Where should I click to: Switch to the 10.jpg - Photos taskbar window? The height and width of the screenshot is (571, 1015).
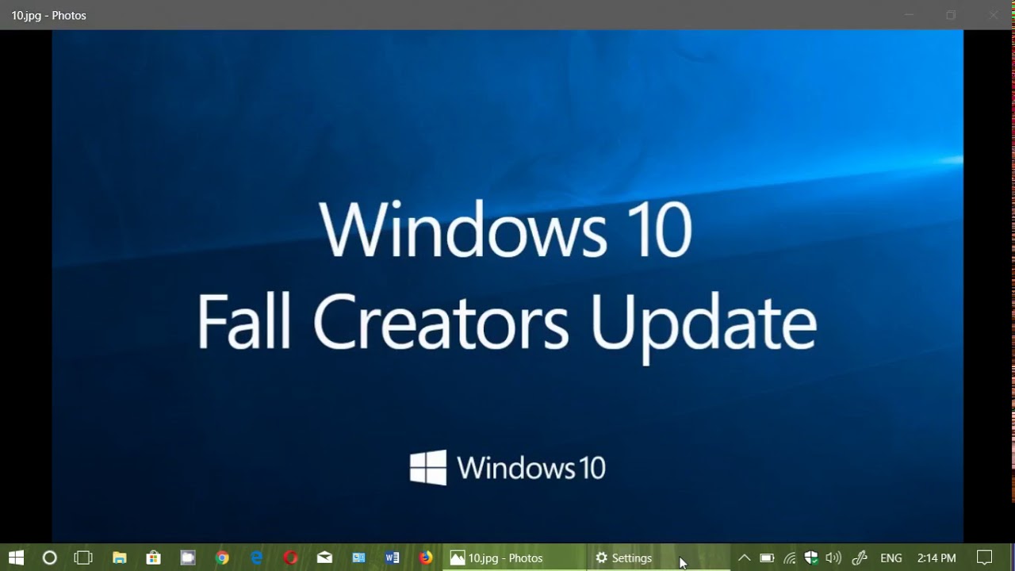(x=497, y=558)
